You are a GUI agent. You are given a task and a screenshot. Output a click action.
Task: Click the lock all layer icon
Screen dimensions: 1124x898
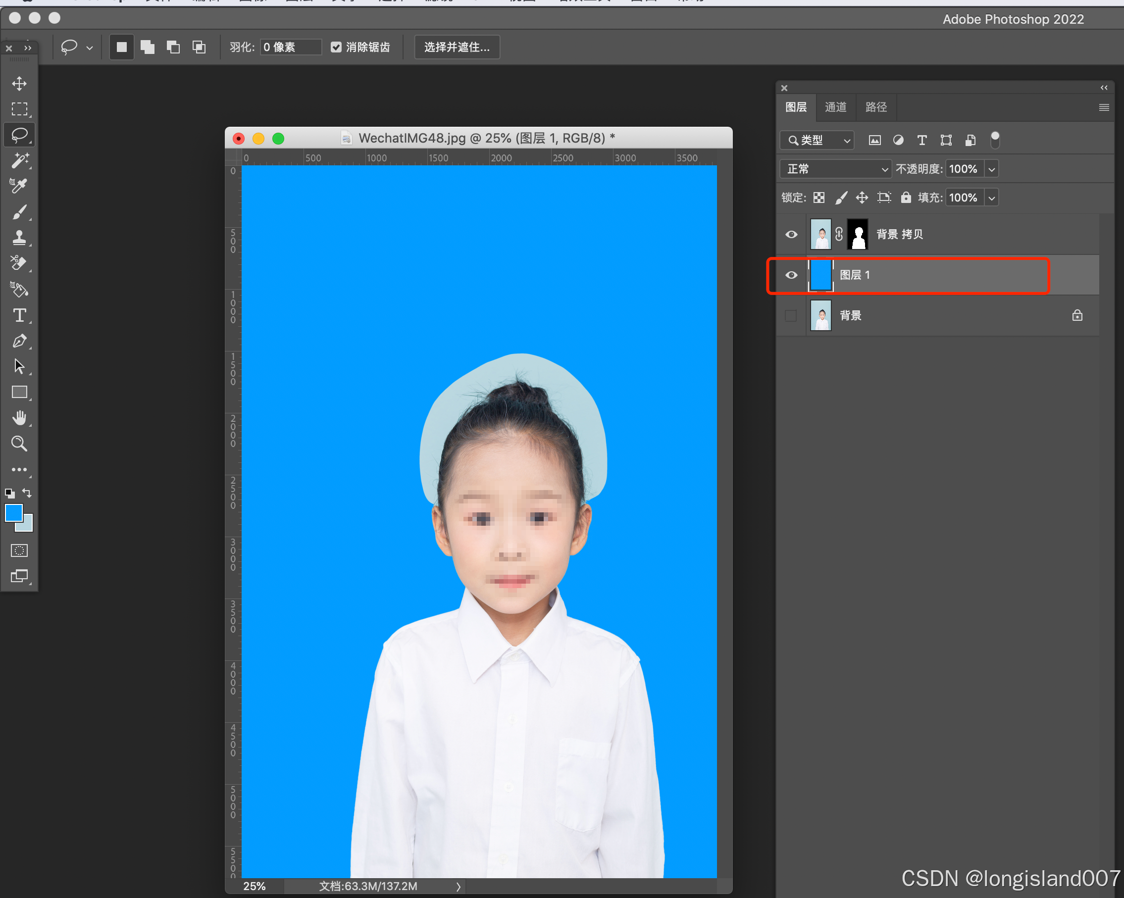tap(906, 198)
